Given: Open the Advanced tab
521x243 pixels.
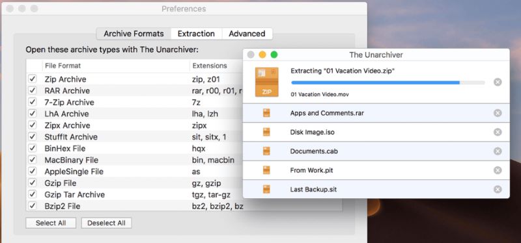Looking at the screenshot, I should pyautogui.click(x=247, y=34).
